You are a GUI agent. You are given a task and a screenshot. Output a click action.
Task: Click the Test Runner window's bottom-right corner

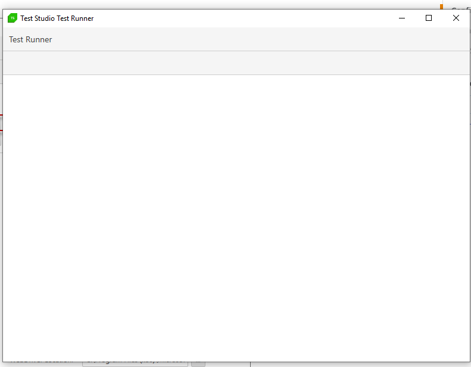(x=469, y=360)
